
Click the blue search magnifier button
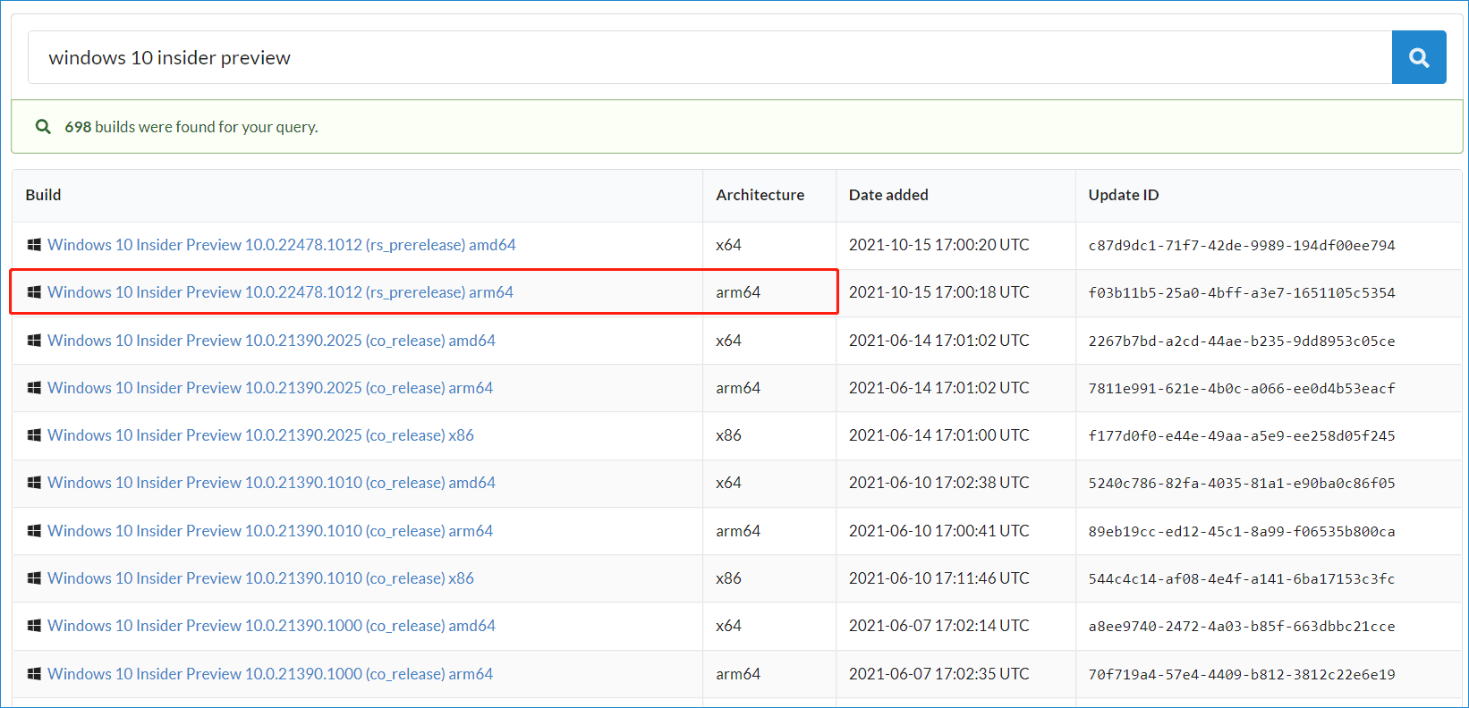point(1419,57)
